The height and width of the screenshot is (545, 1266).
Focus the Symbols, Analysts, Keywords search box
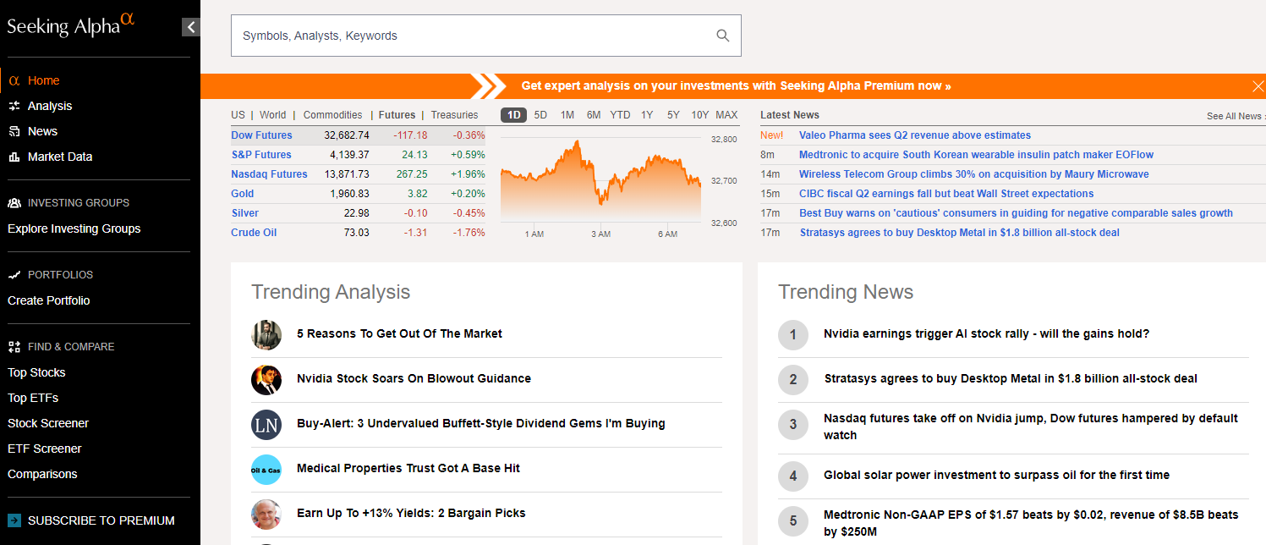coord(486,36)
